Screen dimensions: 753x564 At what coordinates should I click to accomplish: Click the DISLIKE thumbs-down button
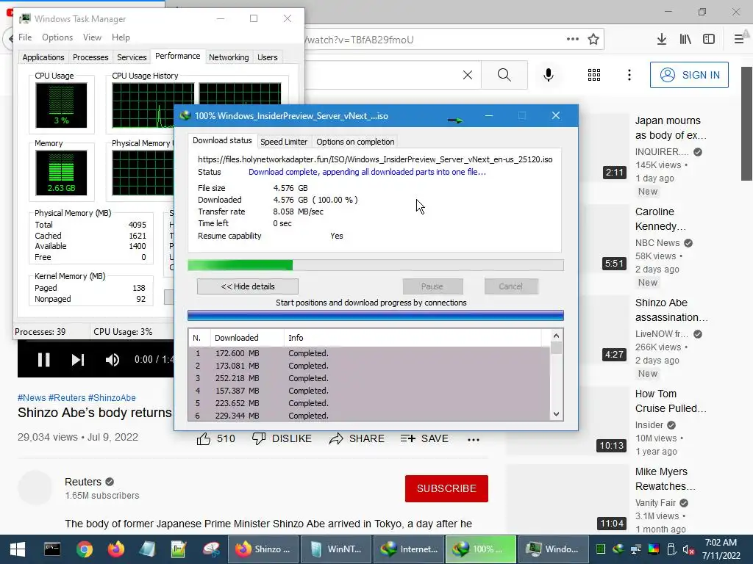click(x=282, y=439)
